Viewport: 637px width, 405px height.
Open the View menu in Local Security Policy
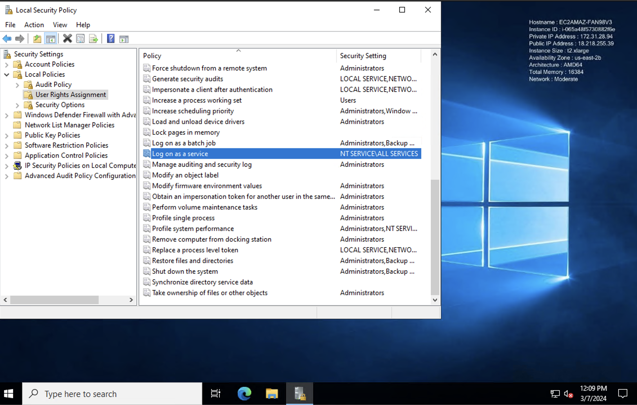59,25
